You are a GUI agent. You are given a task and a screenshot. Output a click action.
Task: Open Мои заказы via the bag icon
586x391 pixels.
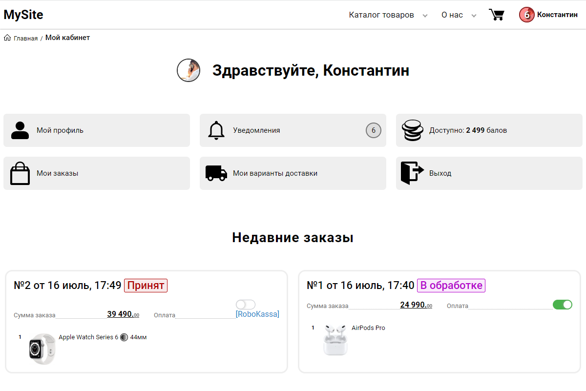[x=20, y=173]
